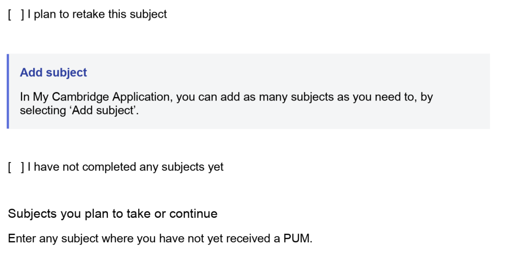Click the word 'Subjects' starting the section heading
The width and height of the screenshot is (520, 262).
point(32,214)
